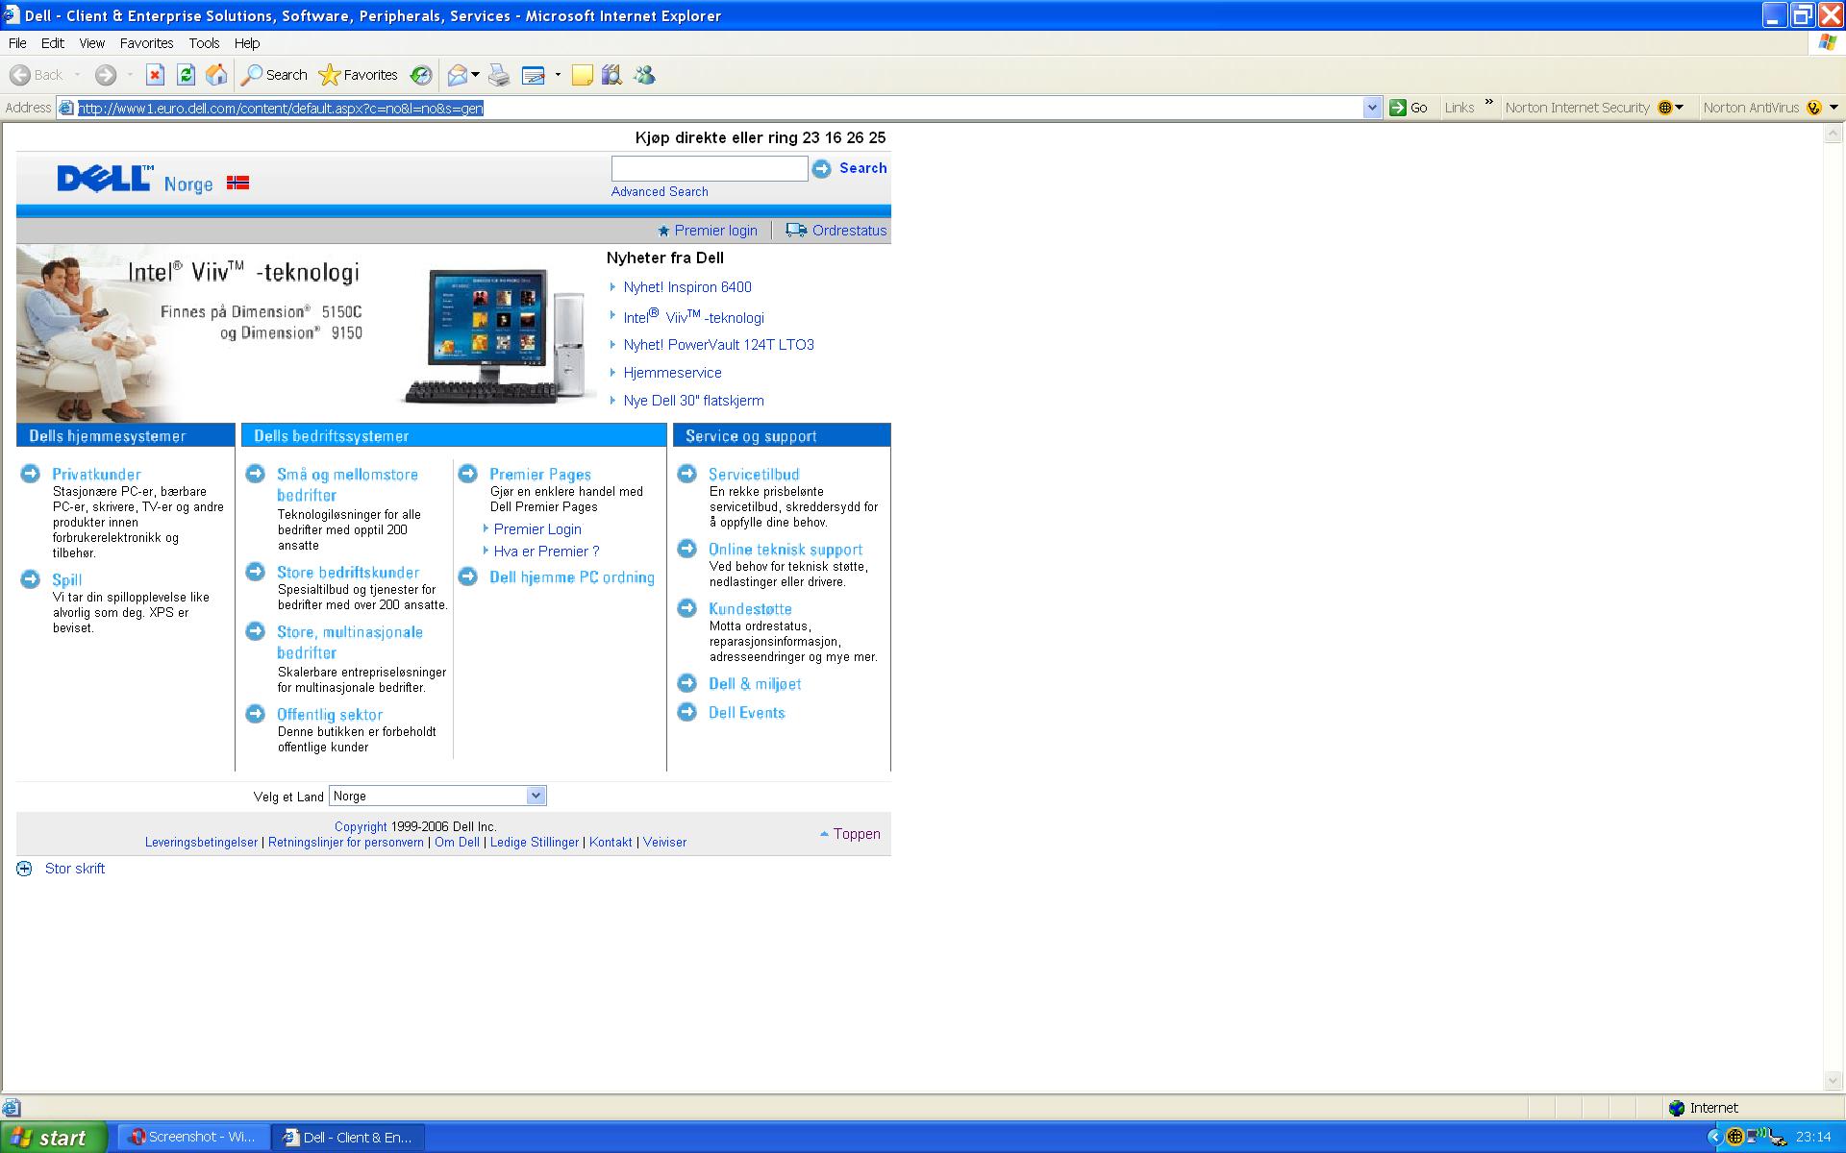This screenshot has height=1153, width=1846.
Task: Click the Dell taskbar window button
Action: (348, 1137)
